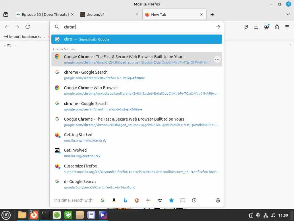294x221 pixels.
Task: Search this time with eBay
Action: [x=148, y=200]
